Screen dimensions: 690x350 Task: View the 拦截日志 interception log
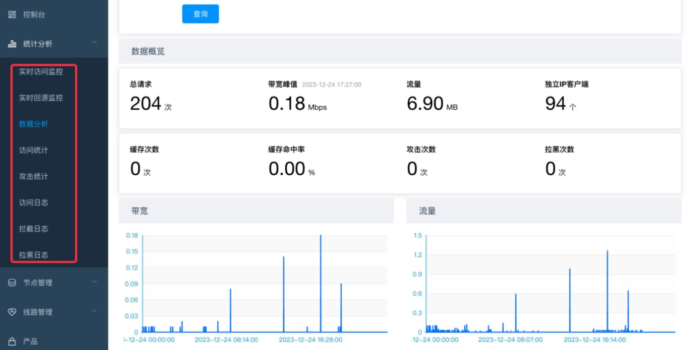coord(34,229)
